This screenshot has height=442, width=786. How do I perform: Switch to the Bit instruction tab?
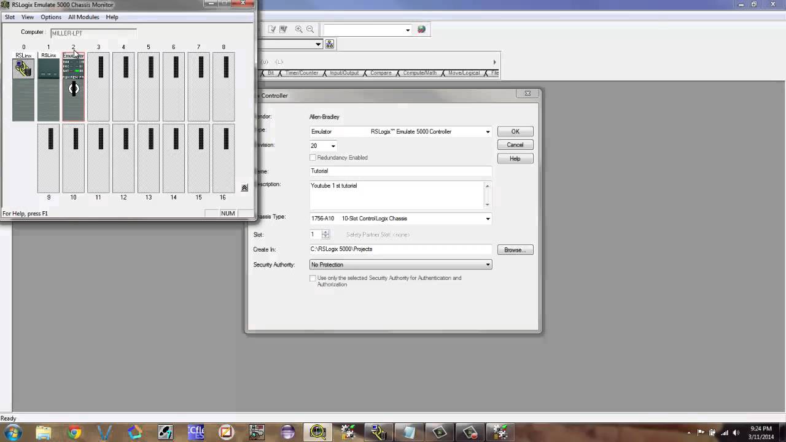tap(271, 73)
